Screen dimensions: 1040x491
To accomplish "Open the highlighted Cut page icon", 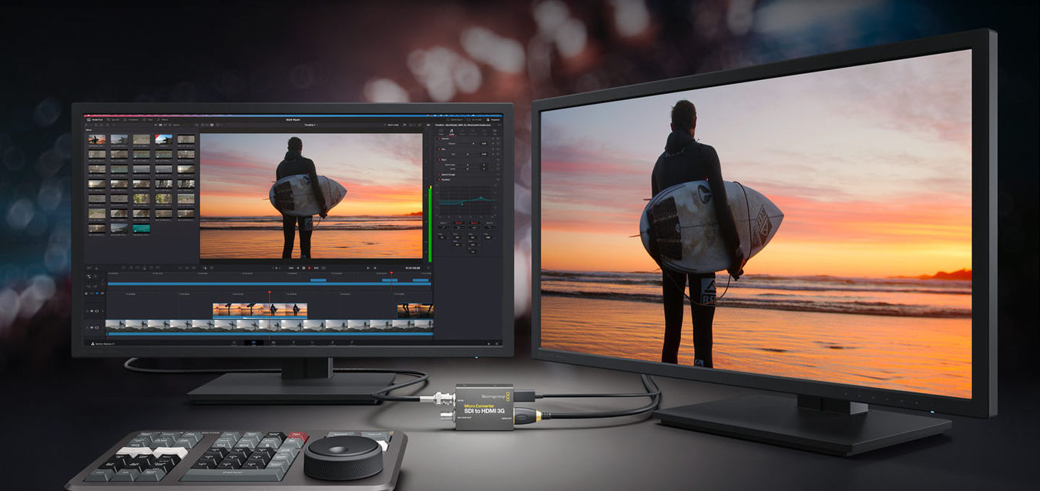I will click(254, 342).
